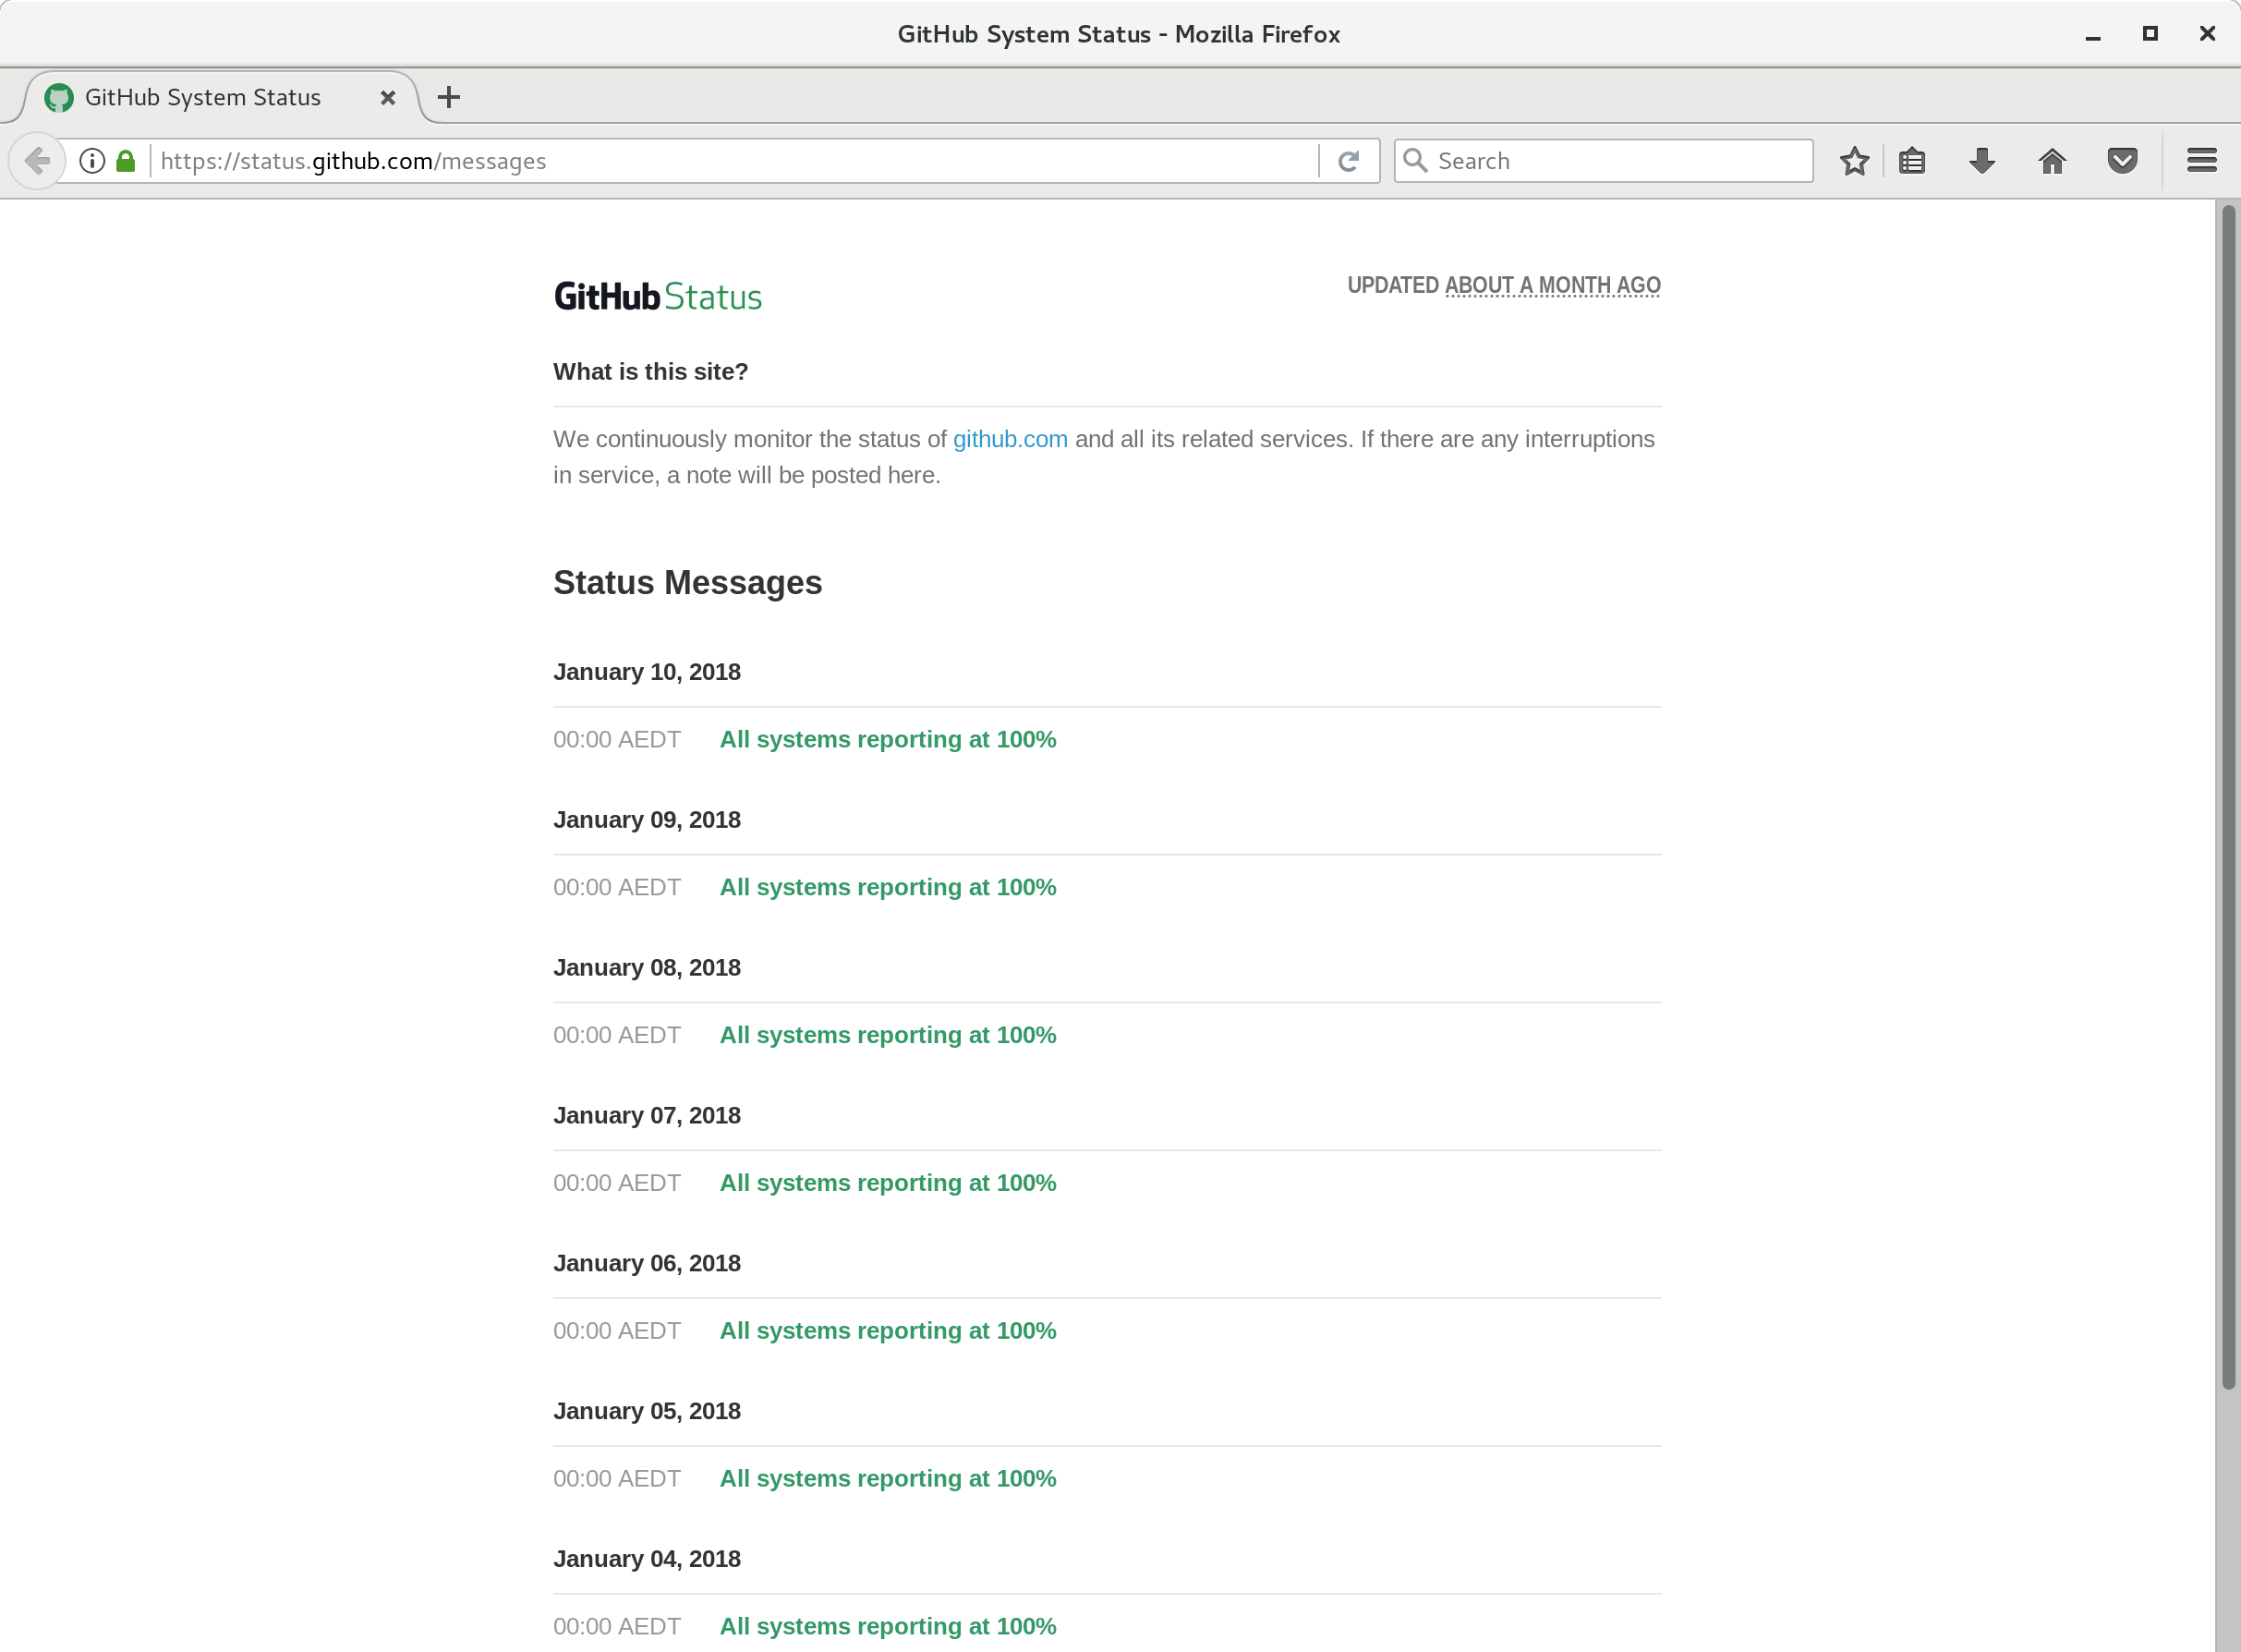Bookmark this page with star icon
The image size is (2241, 1652).
(x=1854, y=161)
